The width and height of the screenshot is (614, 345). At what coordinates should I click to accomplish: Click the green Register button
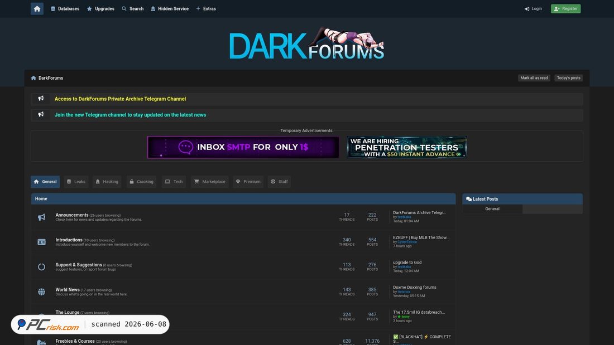(x=565, y=8)
